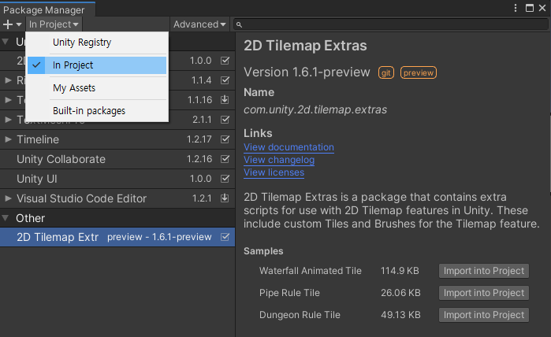Click the Samples section heading

point(263,251)
